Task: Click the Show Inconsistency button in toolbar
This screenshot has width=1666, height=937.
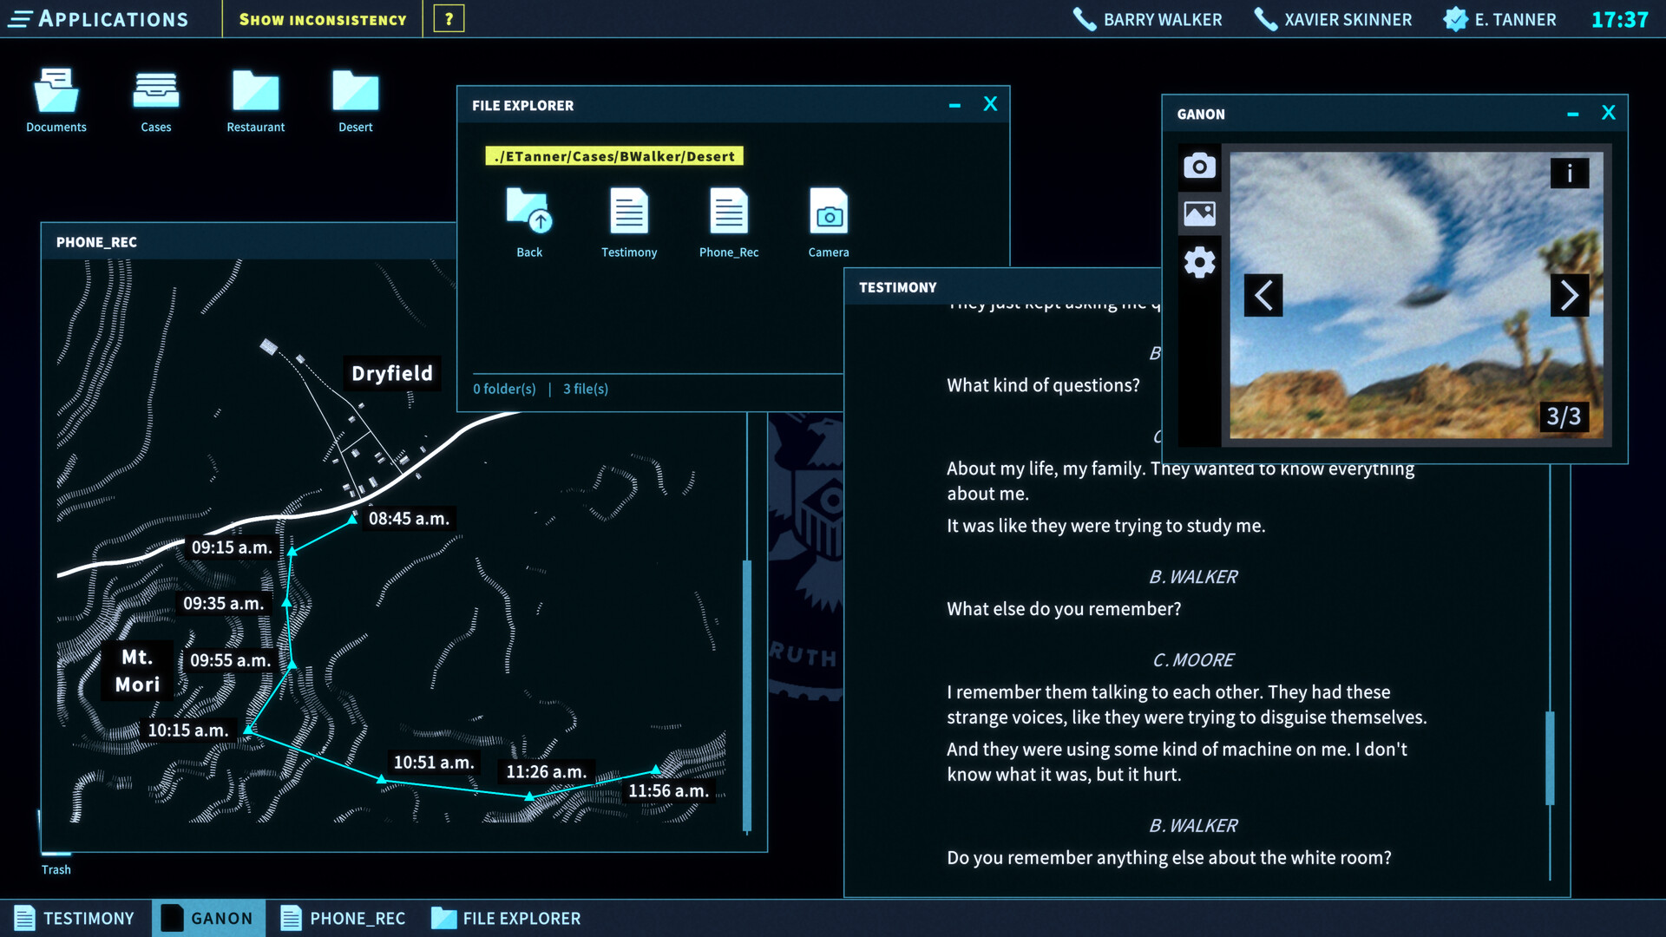Action: click(x=324, y=19)
